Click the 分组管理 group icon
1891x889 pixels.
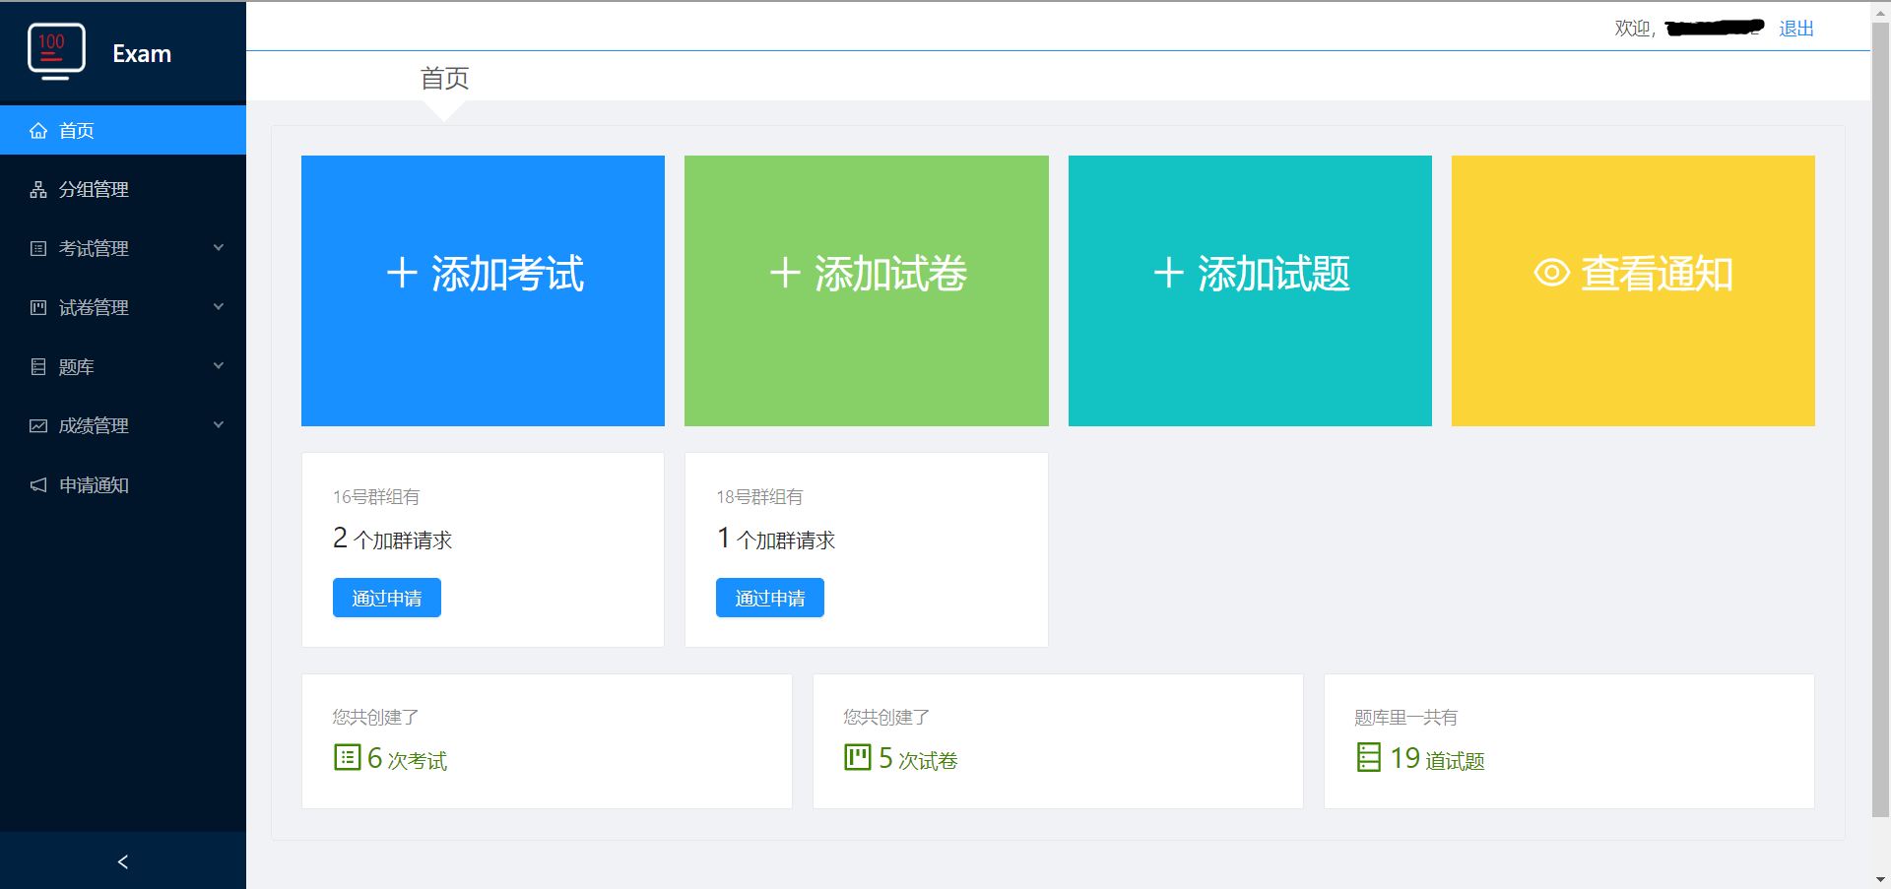click(x=38, y=190)
